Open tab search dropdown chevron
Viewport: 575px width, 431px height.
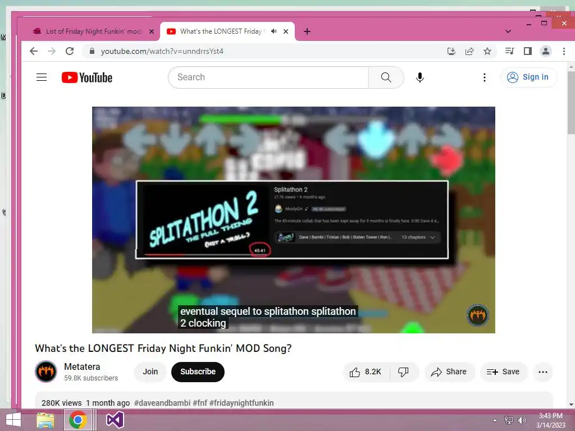click(x=508, y=31)
